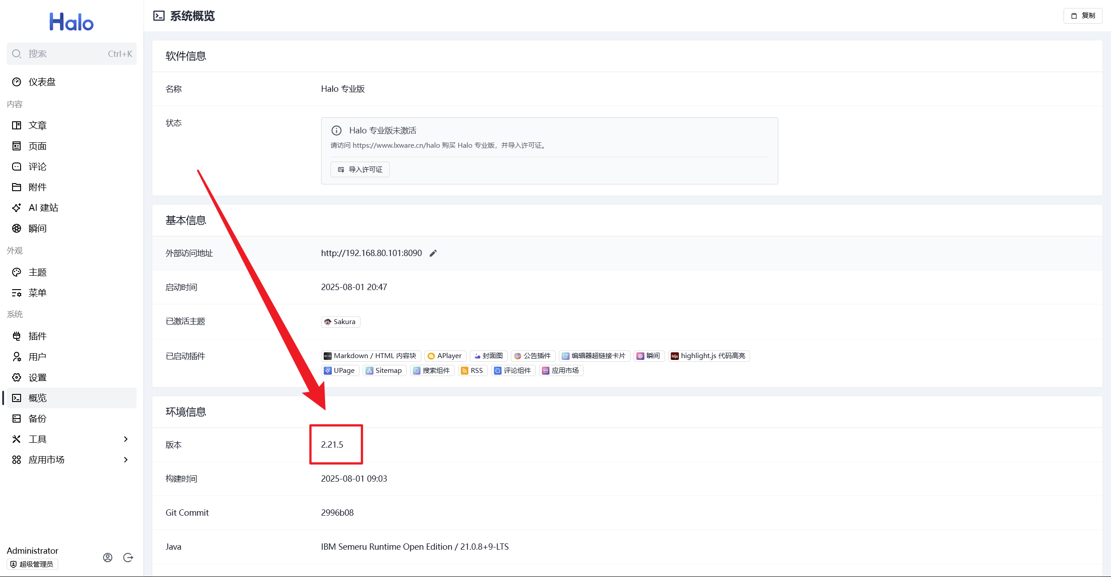The height and width of the screenshot is (577, 1111).
Task: Open the 仪表盘 dashboard
Action: (72, 82)
